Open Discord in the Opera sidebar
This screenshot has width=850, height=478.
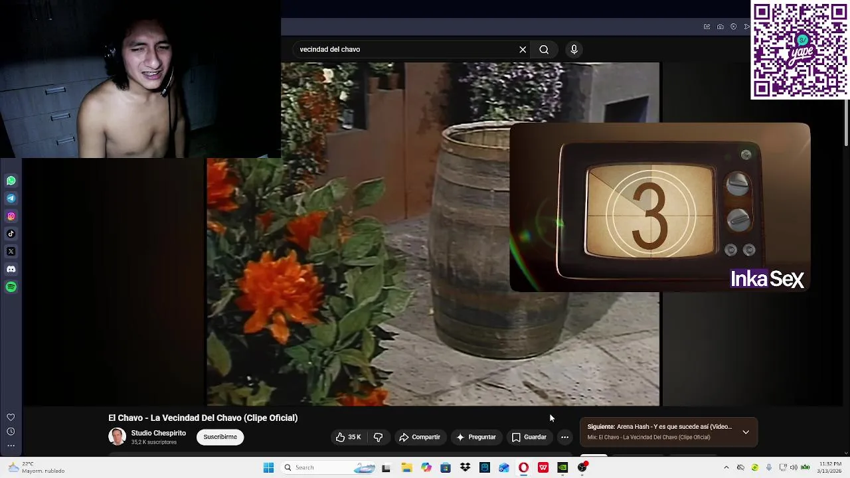(11, 270)
